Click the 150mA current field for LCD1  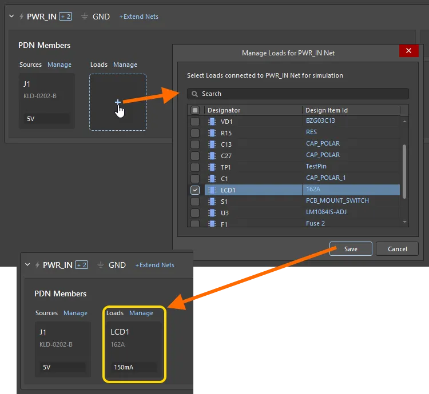[133, 367]
